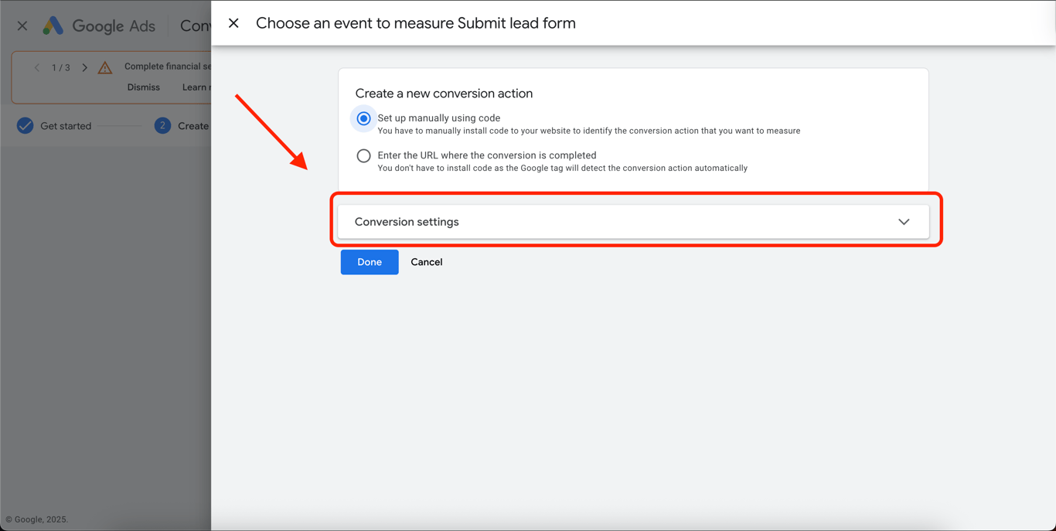Dismiss the financial notification
1056x531 pixels.
click(x=144, y=87)
